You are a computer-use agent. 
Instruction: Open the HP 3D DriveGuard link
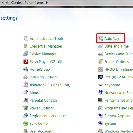click(119, 69)
